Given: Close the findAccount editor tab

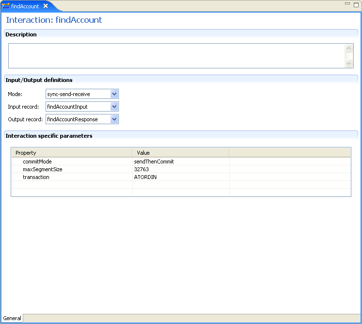Looking at the screenshot, I should [46, 6].
